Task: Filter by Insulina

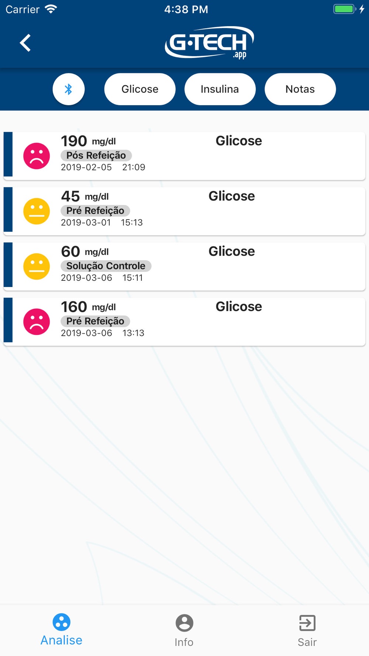Action: (220, 89)
